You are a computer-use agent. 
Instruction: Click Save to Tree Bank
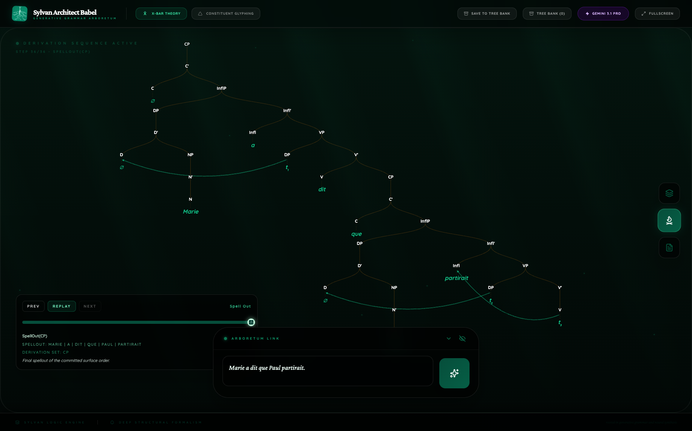(x=487, y=14)
